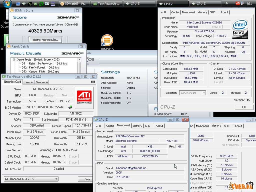Switch to TechPowerUp taskbar button
Image resolution: width=256 pixels, height=192 pixels.
(x=107, y=4)
